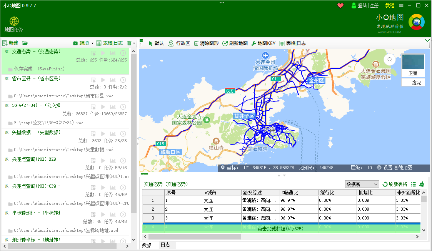432x251 pixels.
Task: Show chart icon for 交通态势 task
Action: 113,53
